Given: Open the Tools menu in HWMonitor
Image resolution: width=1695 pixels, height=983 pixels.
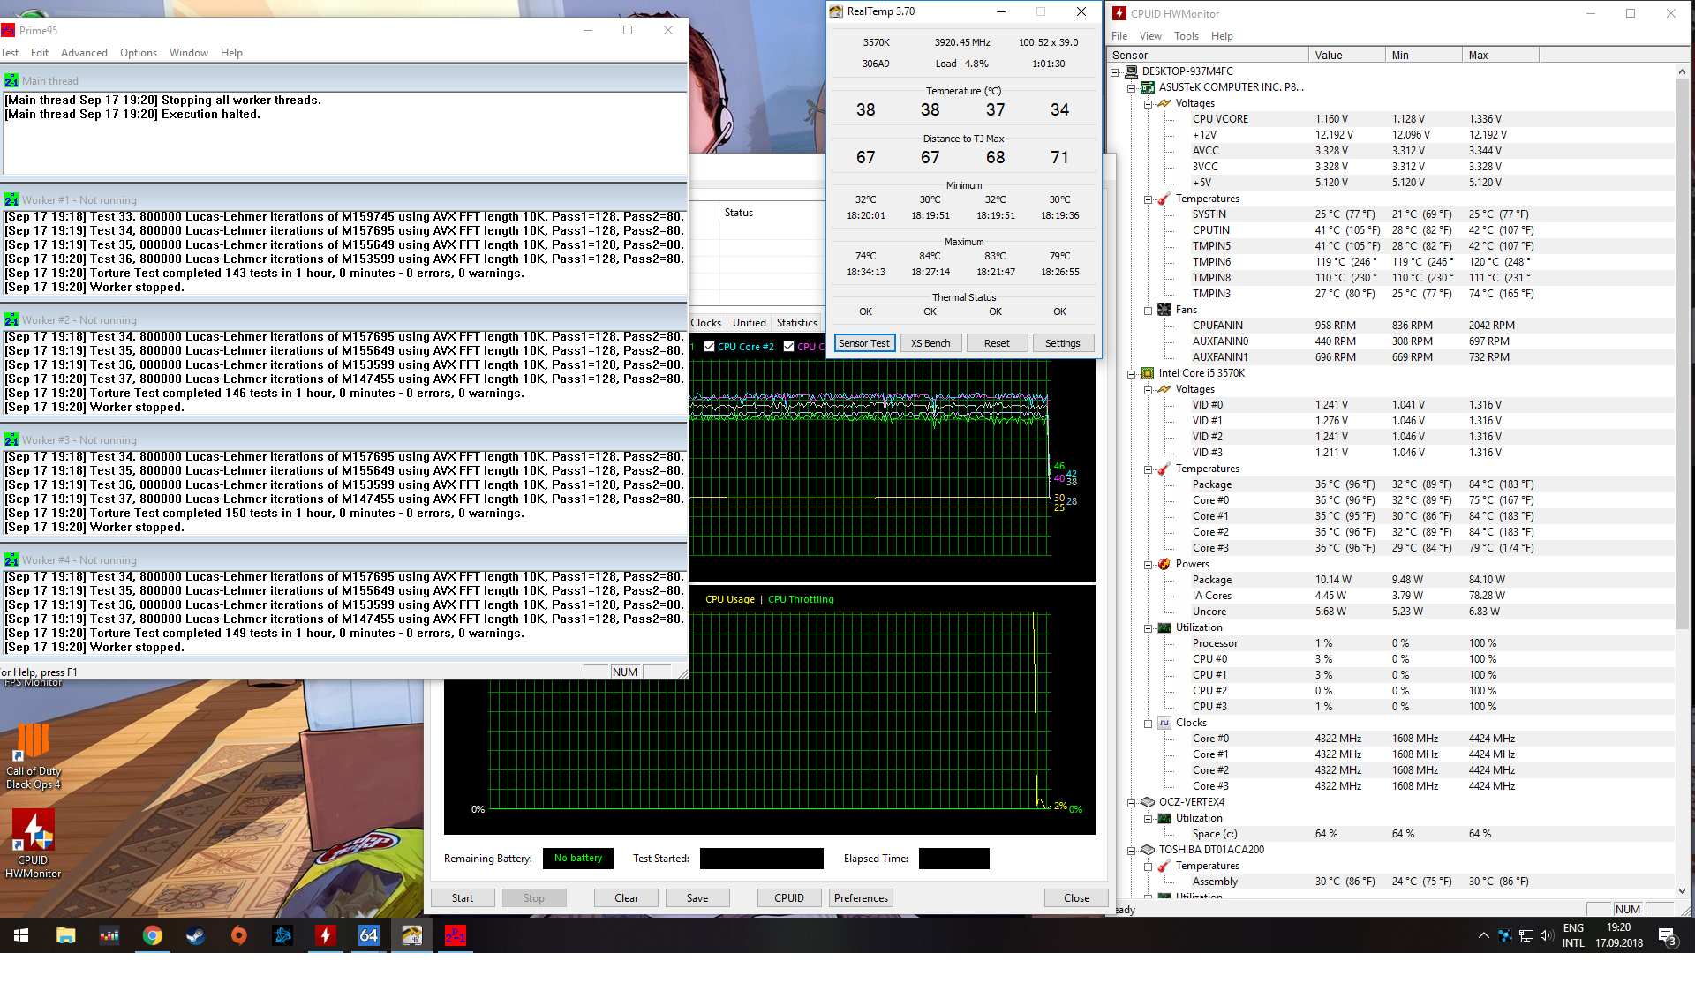Looking at the screenshot, I should coord(1186,36).
